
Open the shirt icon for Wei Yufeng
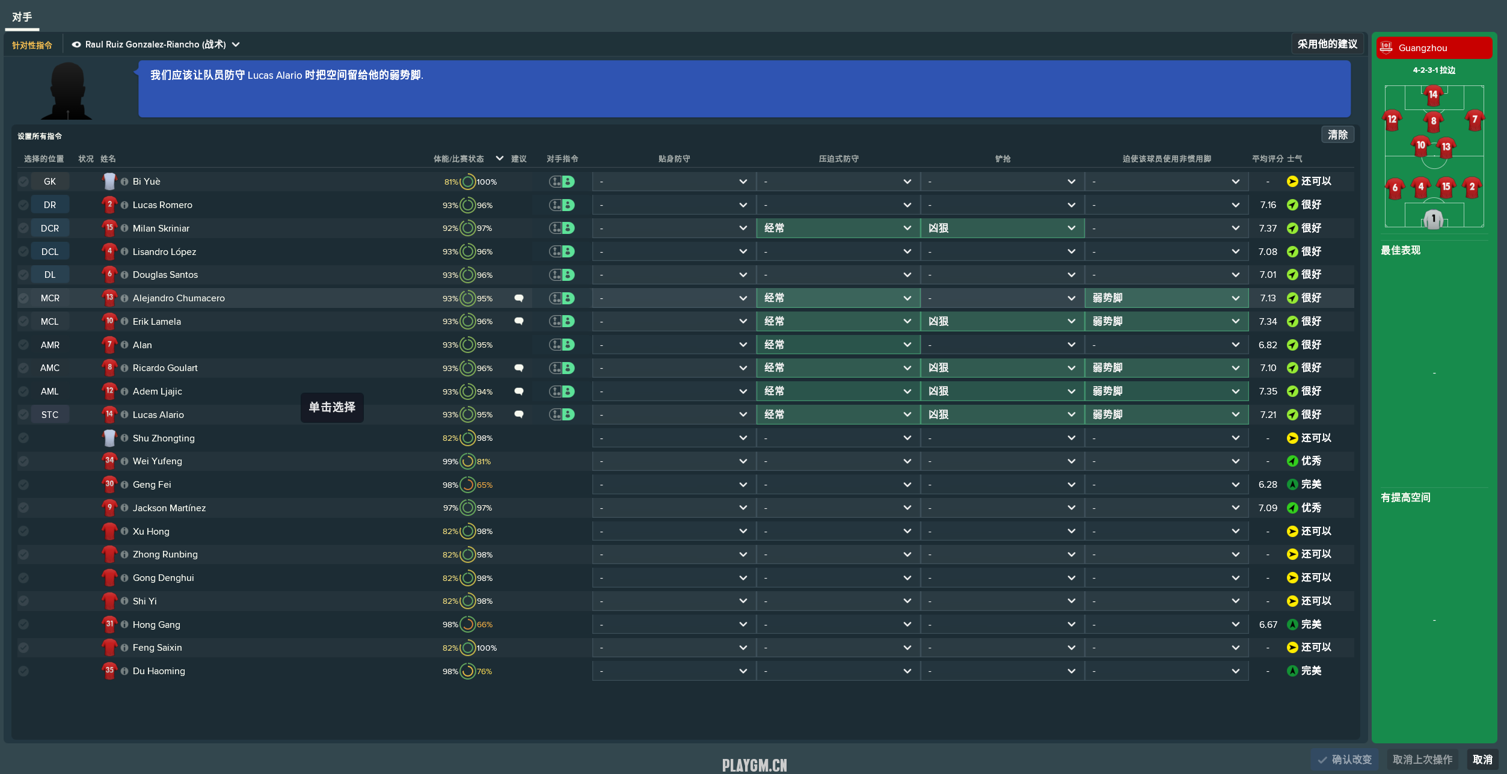[x=109, y=461]
